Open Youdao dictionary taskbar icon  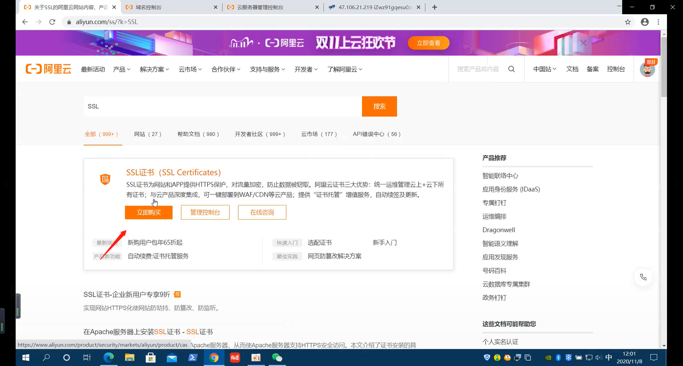235,357
